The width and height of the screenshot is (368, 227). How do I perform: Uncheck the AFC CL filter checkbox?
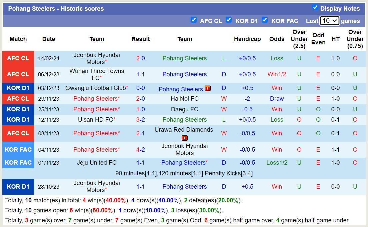(194, 20)
